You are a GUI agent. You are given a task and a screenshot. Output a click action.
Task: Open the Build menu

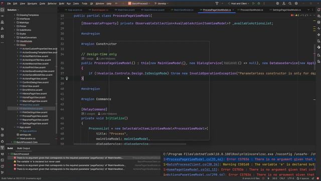click(61, 4)
